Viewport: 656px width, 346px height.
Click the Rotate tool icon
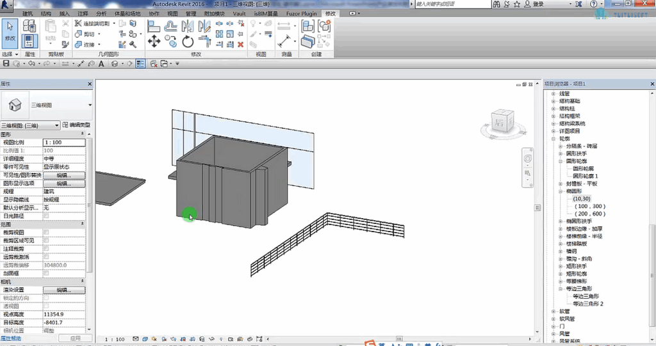point(188,42)
